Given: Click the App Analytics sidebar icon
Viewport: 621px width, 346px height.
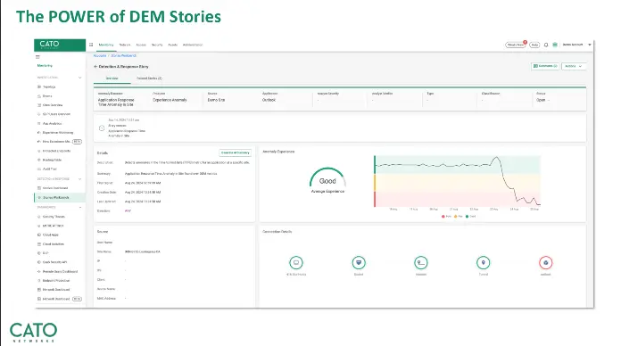Looking at the screenshot, I should point(39,124).
